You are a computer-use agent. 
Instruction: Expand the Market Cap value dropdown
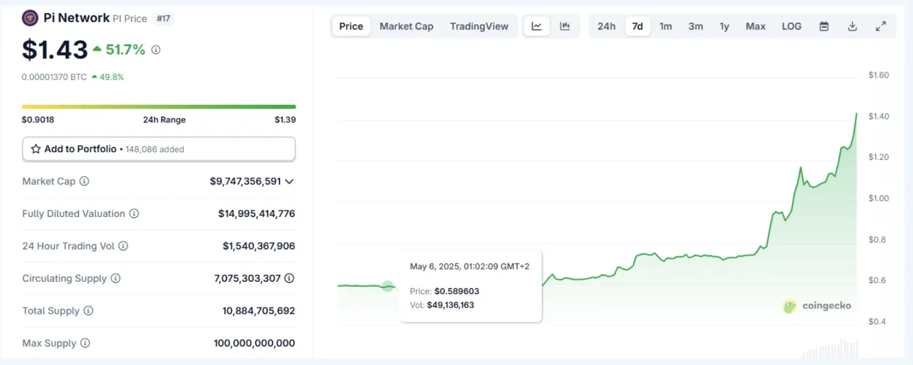point(289,181)
